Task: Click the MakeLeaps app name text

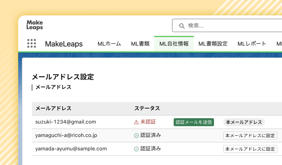Action: (64, 44)
